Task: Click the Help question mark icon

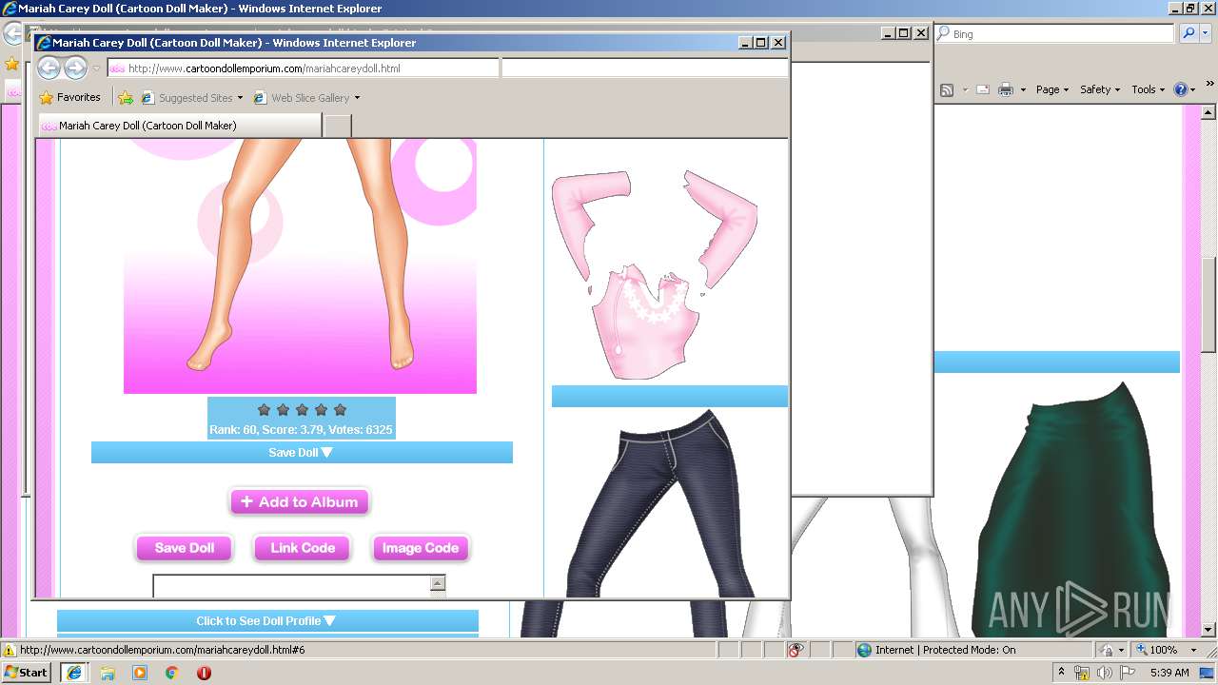Action: tap(1181, 89)
